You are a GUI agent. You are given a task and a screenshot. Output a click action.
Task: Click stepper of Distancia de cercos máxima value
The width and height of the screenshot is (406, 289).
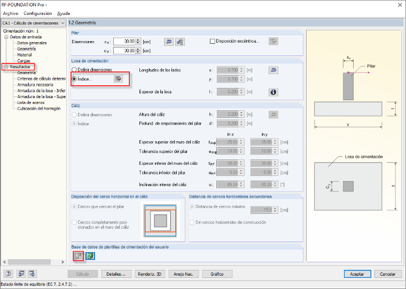[x=275, y=210]
